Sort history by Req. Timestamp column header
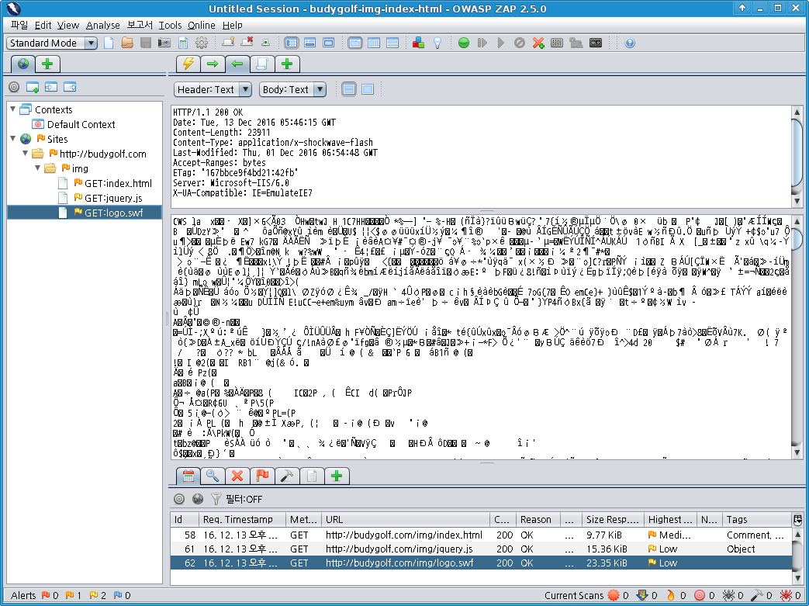Viewport: 809px width, 606px height. point(243,519)
